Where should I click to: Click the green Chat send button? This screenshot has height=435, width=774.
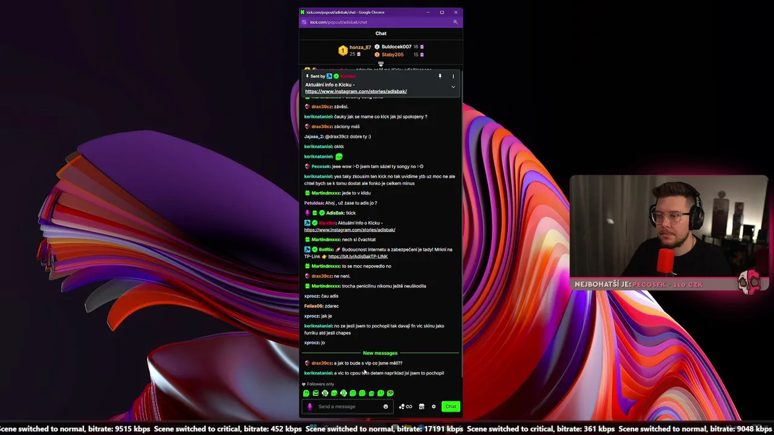(x=450, y=407)
